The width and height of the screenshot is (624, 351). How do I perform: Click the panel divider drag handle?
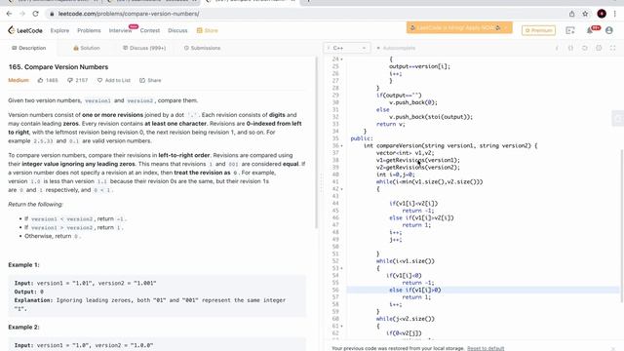pos(321,182)
